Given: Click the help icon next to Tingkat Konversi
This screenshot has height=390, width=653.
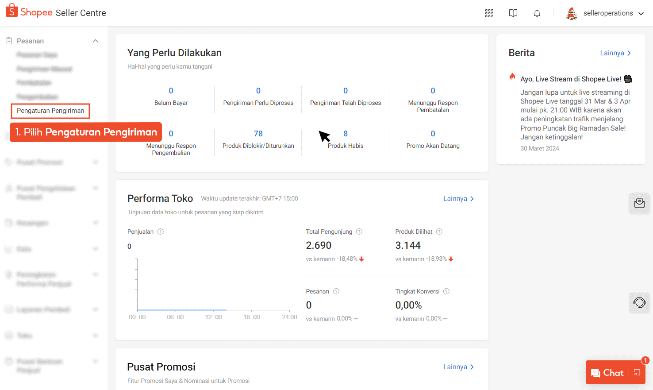Looking at the screenshot, I should tap(446, 291).
